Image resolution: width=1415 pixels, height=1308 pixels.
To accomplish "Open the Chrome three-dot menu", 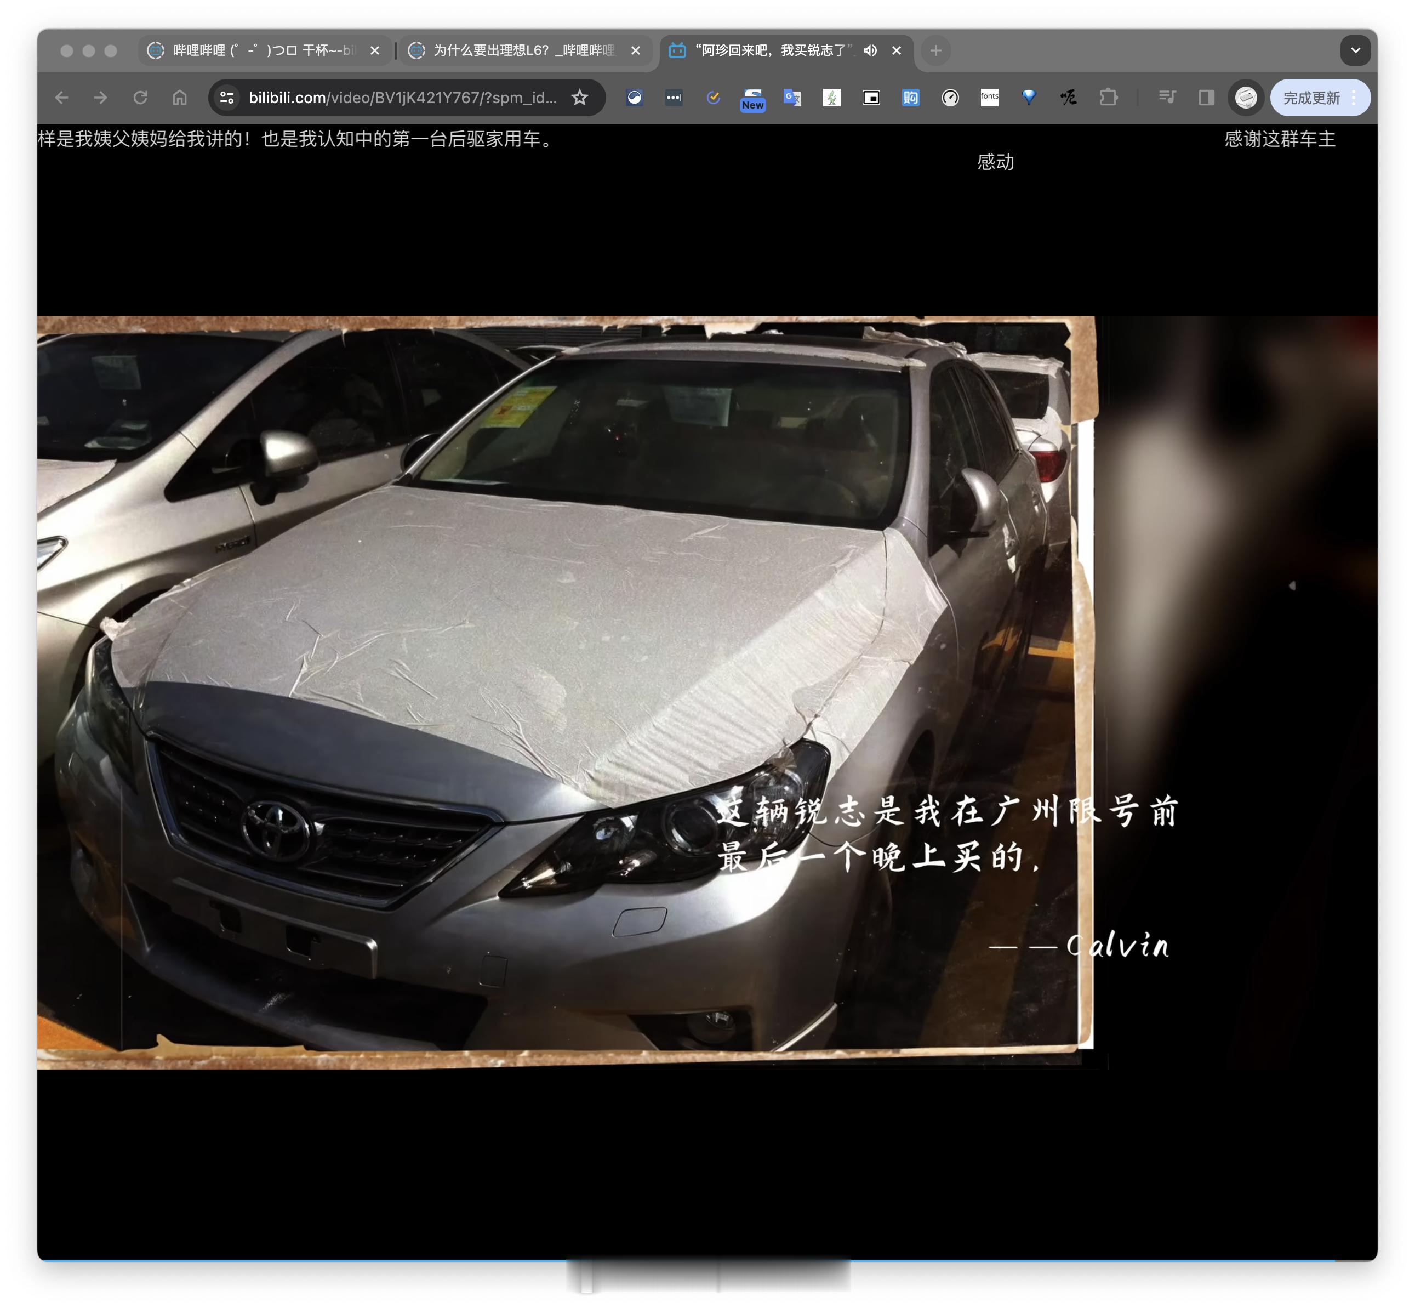I will 1354,98.
